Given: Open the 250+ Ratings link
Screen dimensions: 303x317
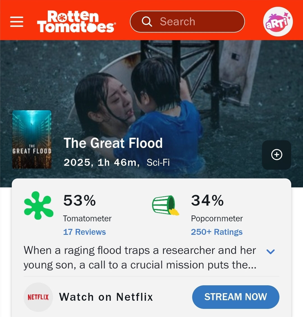Looking at the screenshot, I should 217,232.
